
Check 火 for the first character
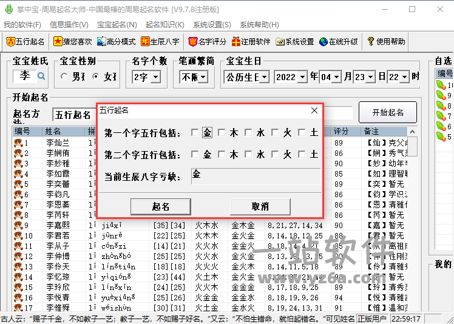click(x=275, y=133)
